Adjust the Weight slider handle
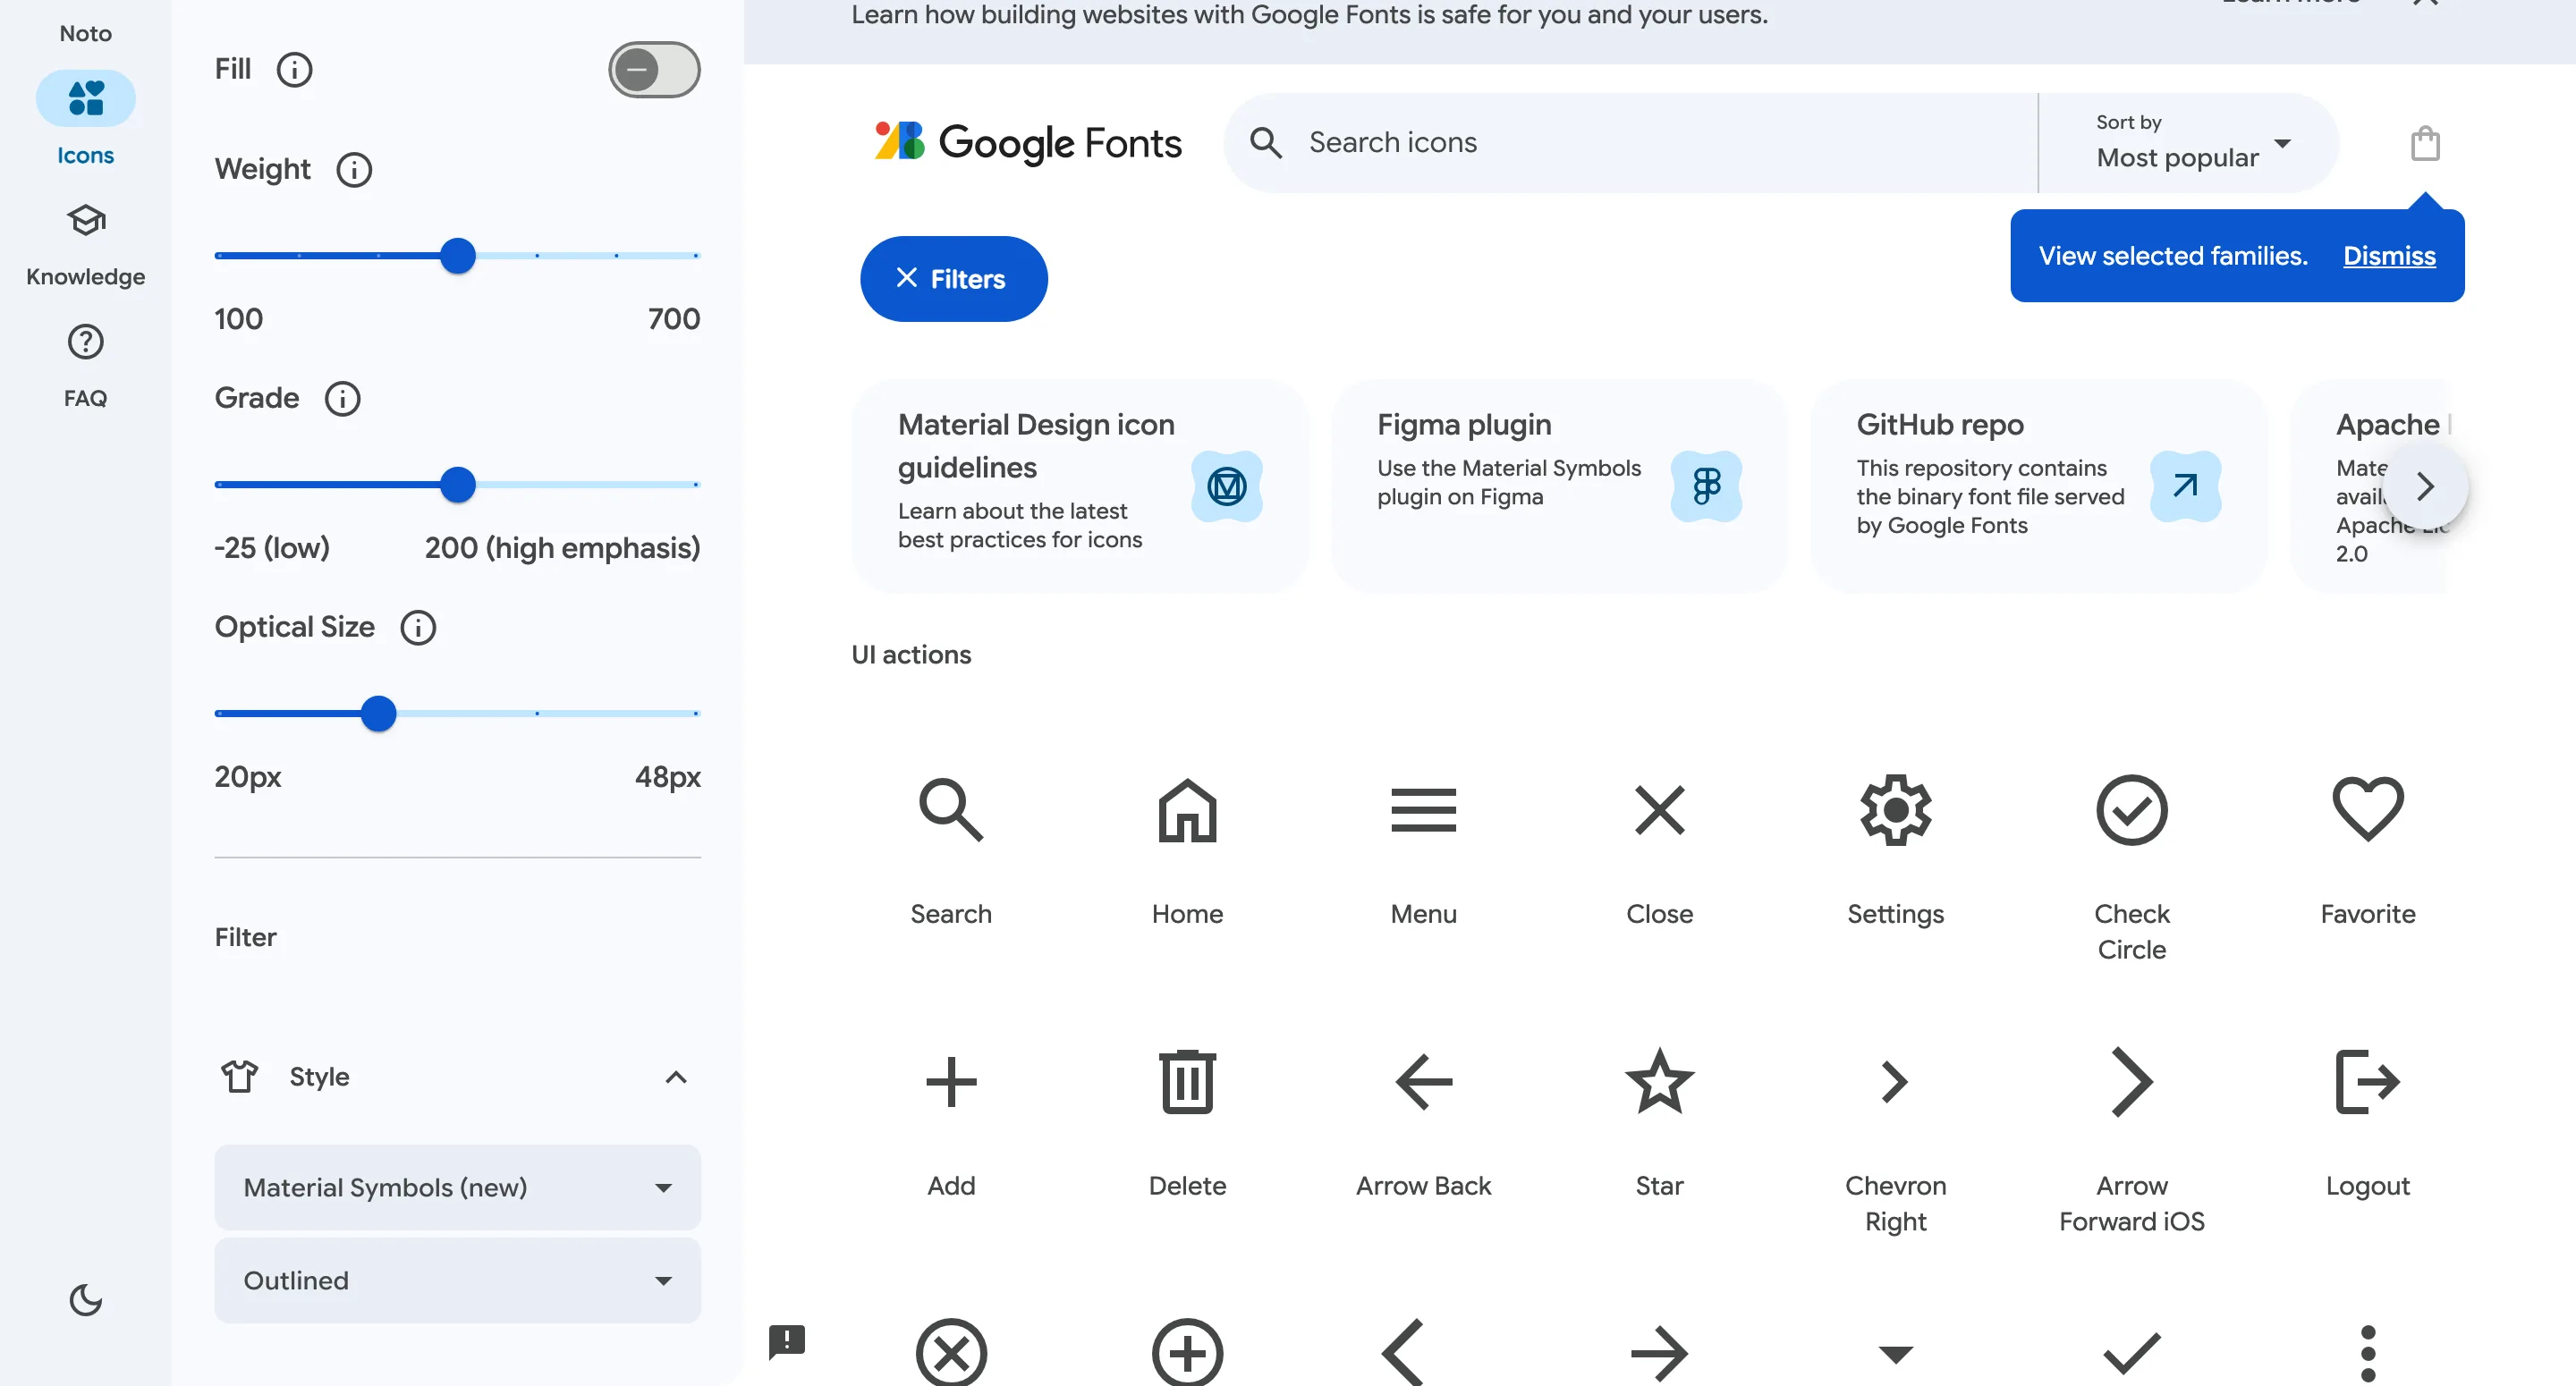 457,255
